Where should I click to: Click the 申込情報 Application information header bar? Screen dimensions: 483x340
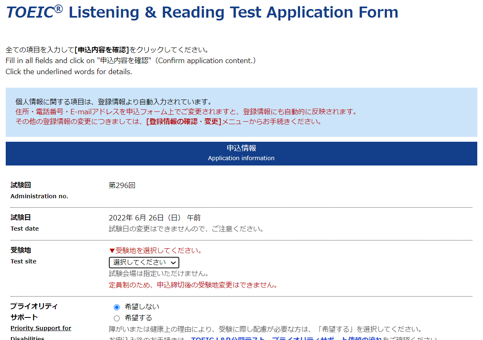click(x=241, y=153)
